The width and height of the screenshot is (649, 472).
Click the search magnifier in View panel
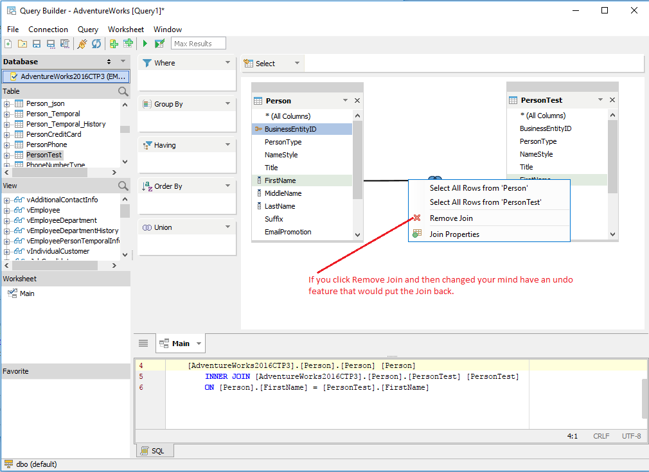[x=123, y=186]
